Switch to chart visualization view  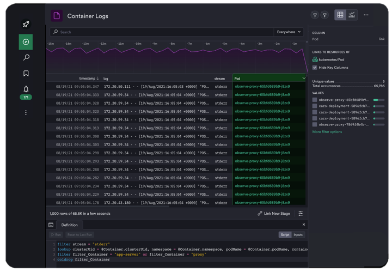pyautogui.click(x=352, y=15)
